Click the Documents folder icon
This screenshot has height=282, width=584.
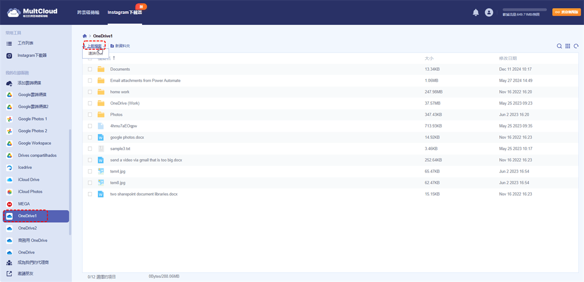pyautogui.click(x=101, y=69)
